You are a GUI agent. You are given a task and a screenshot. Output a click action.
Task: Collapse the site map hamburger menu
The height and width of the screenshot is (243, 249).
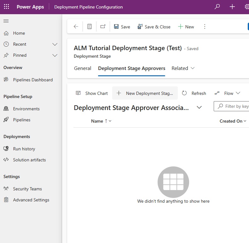pyautogui.click(x=6, y=21)
